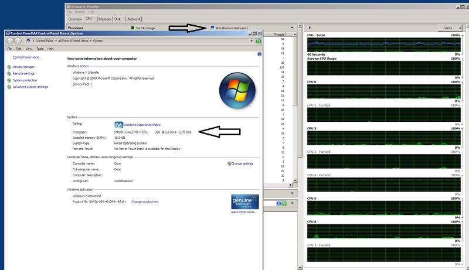Open Help menu in System window
The height and width of the screenshot is (270, 469).
point(50,49)
